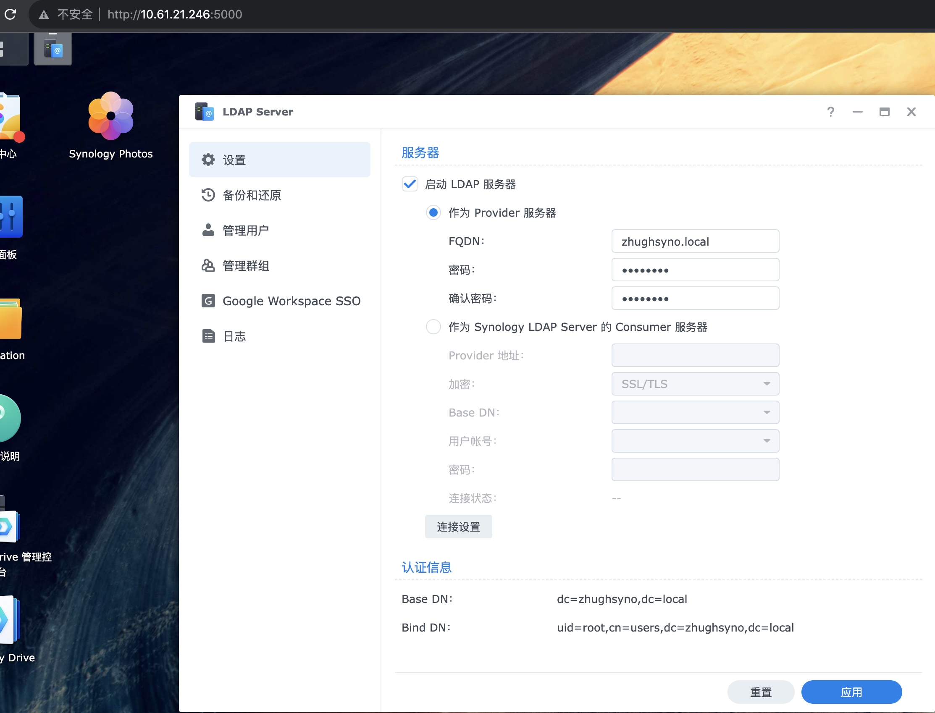Click the 确认密码 field
Screen dimensions: 935x713
(695, 298)
